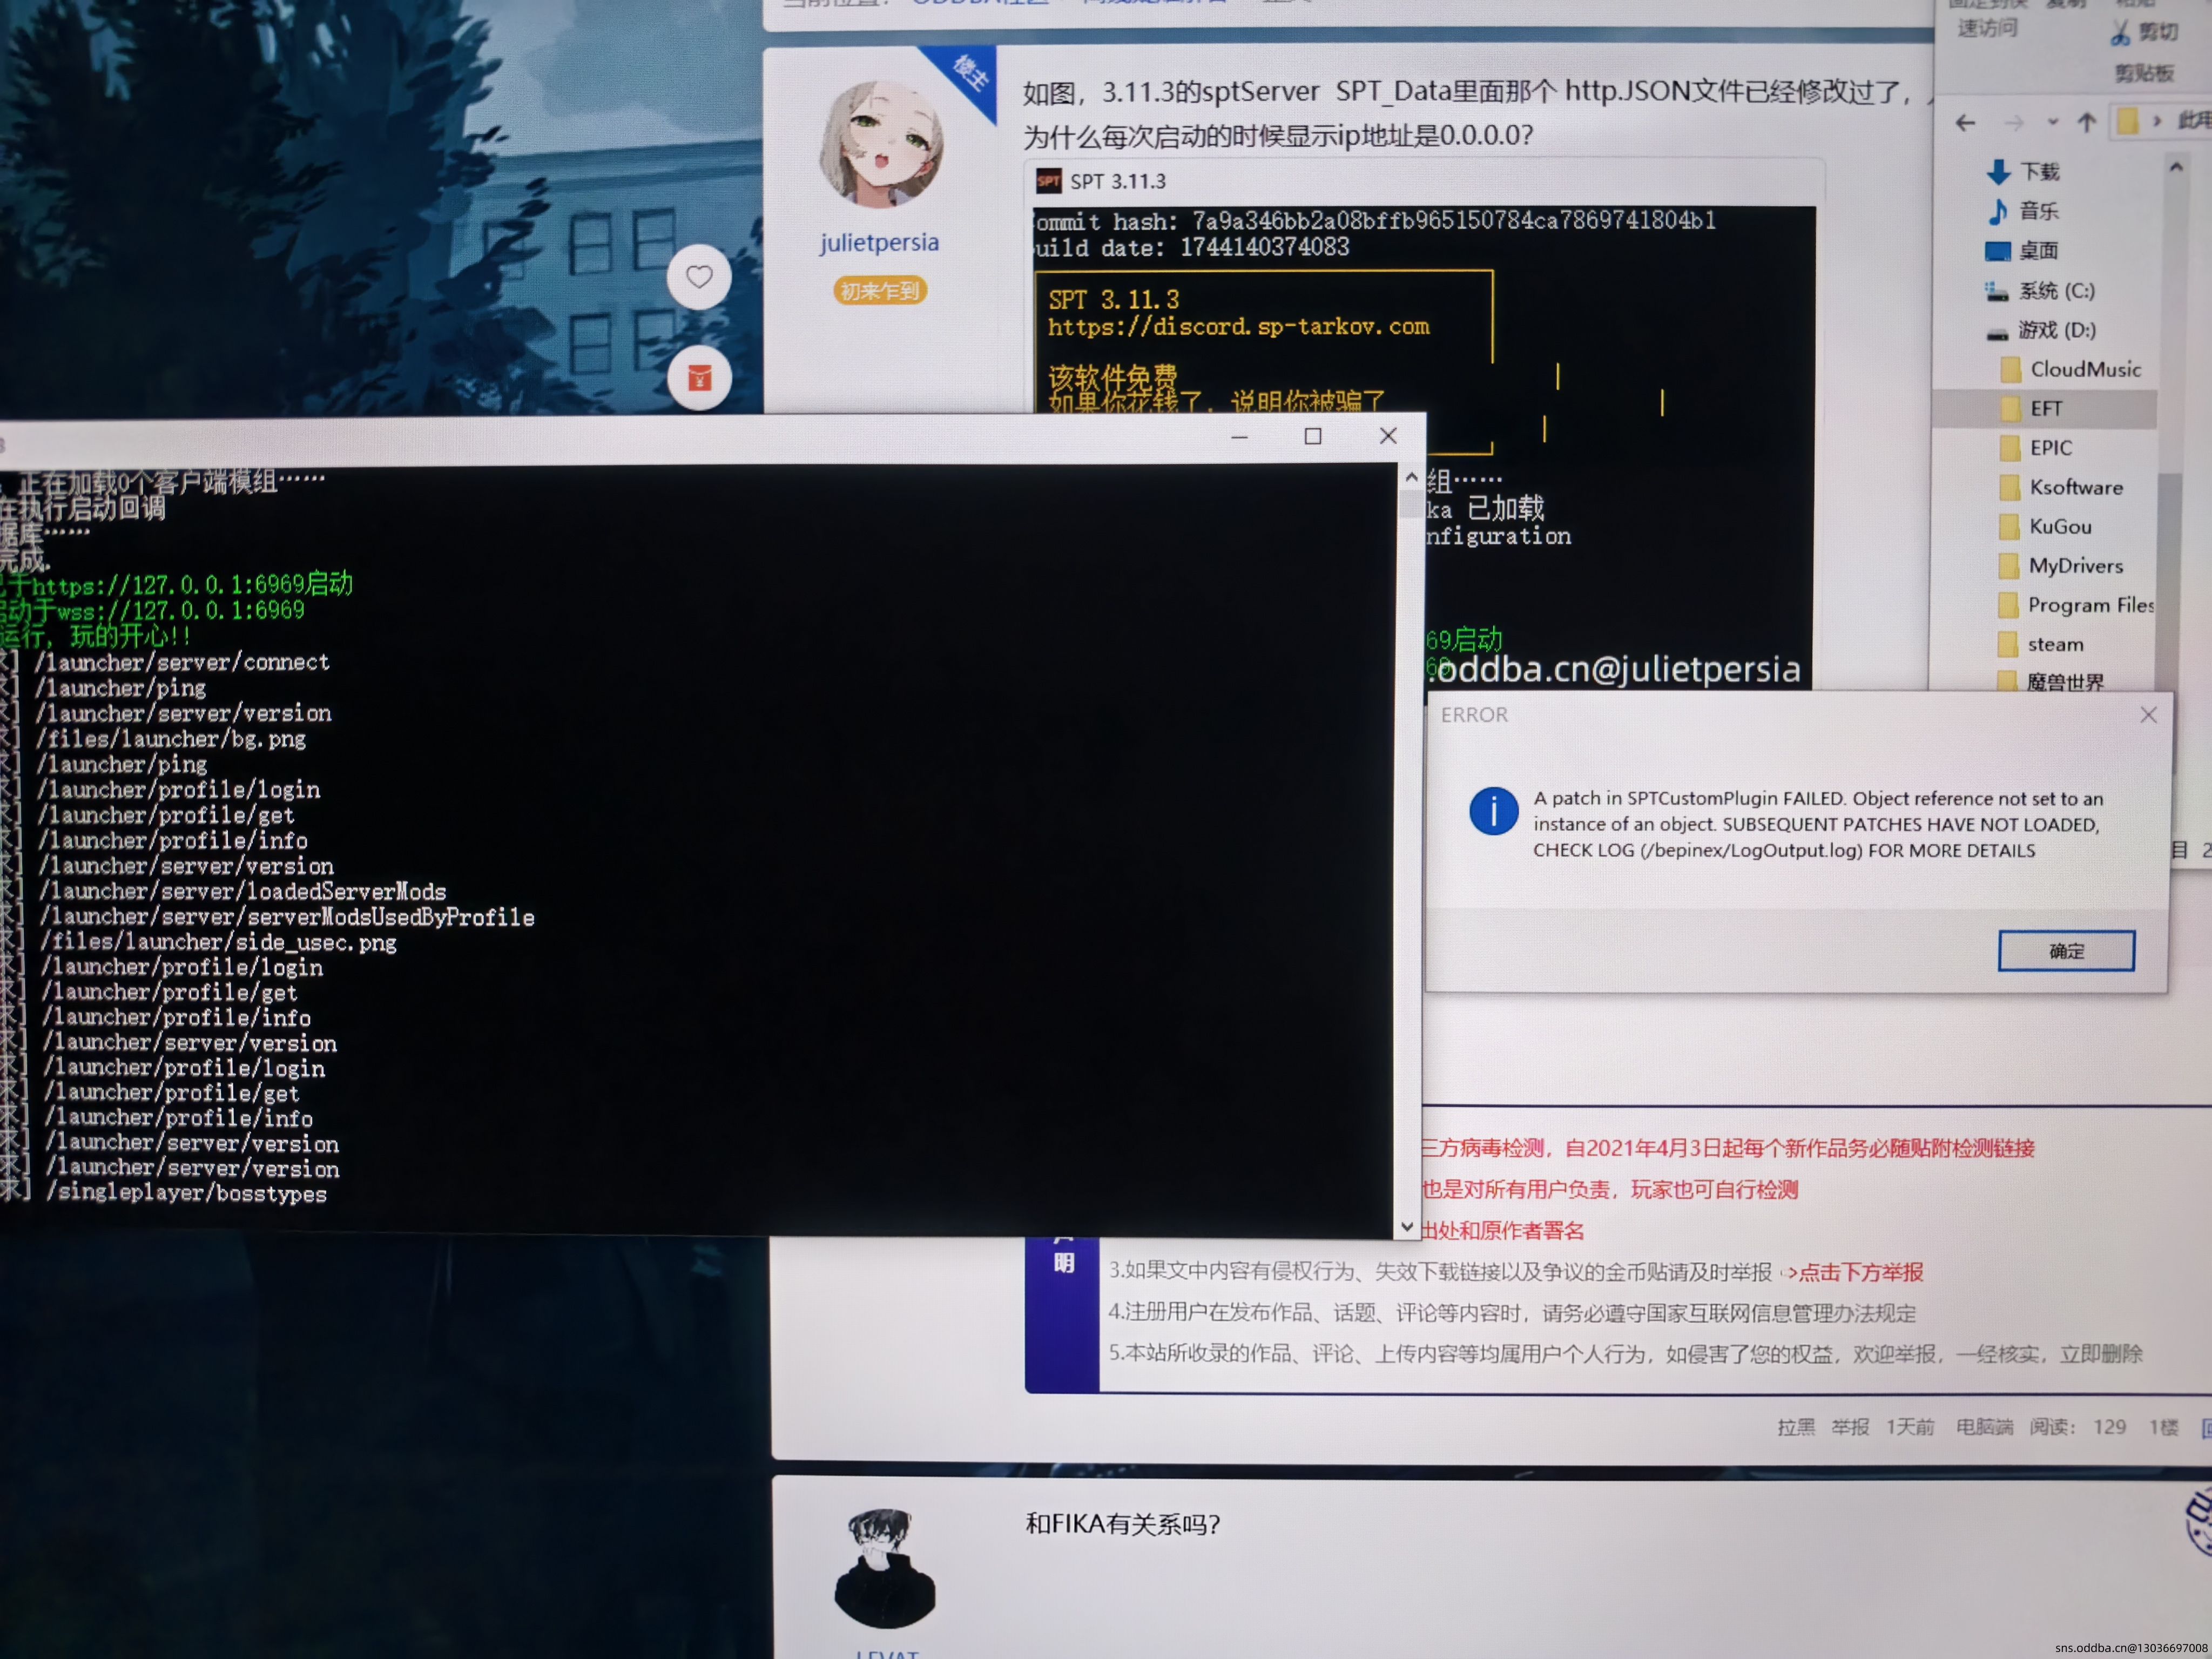This screenshot has height=1659, width=2212.
Task: Click the info icon in ERROR dialog
Action: tap(1493, 811)
